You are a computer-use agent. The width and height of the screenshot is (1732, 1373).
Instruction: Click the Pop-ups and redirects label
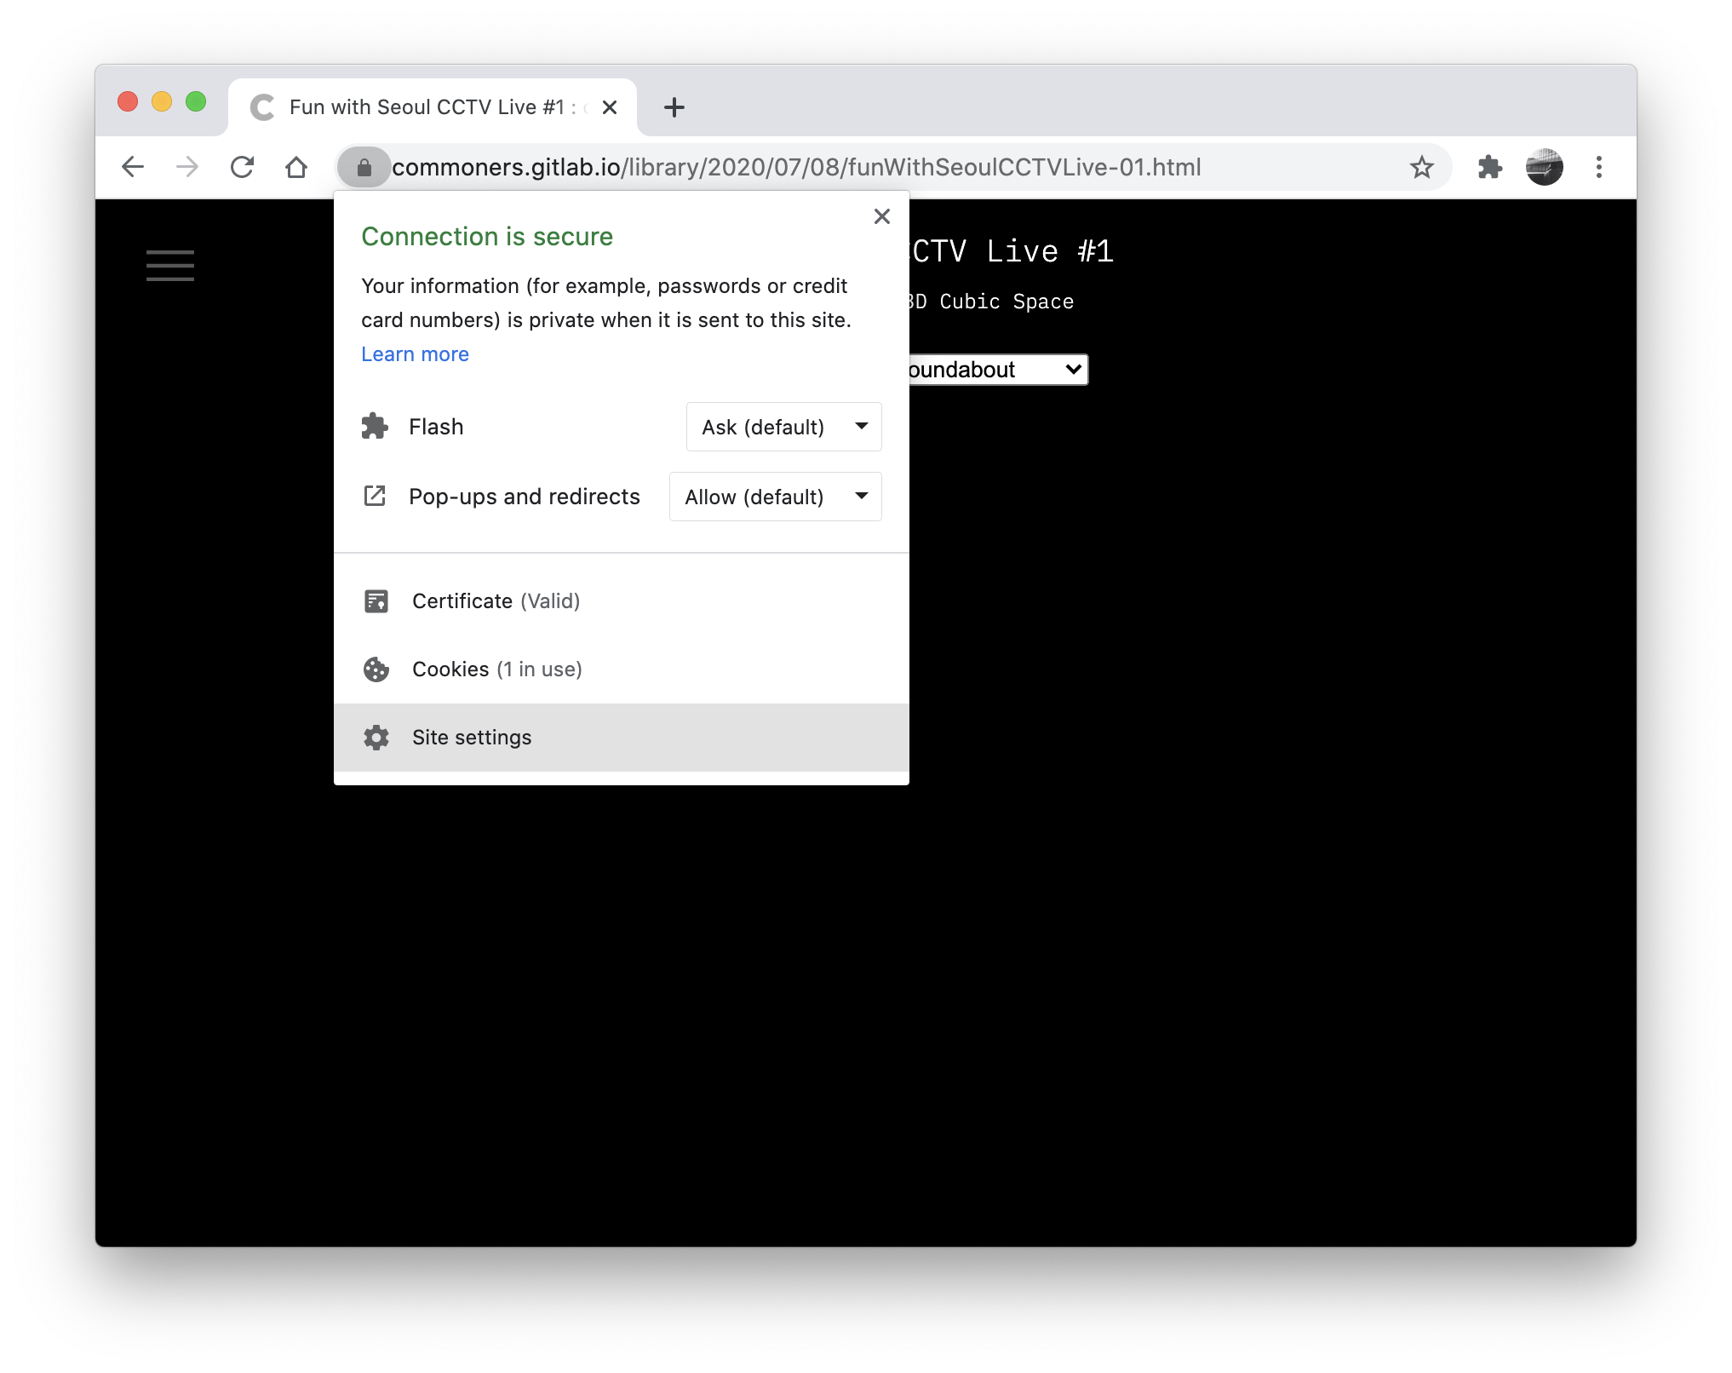525,497
